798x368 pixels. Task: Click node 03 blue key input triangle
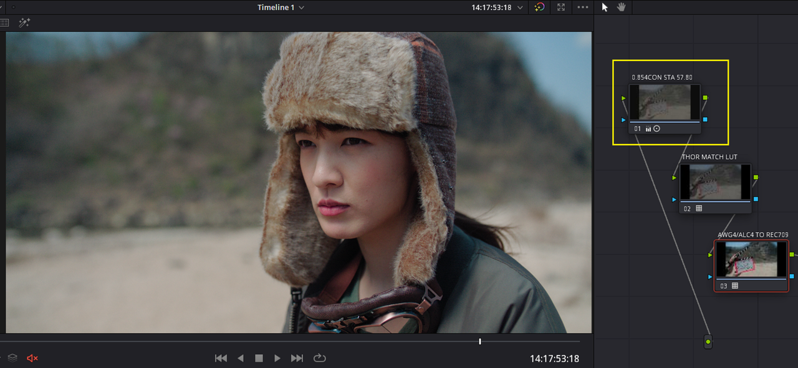pos(710,276)
